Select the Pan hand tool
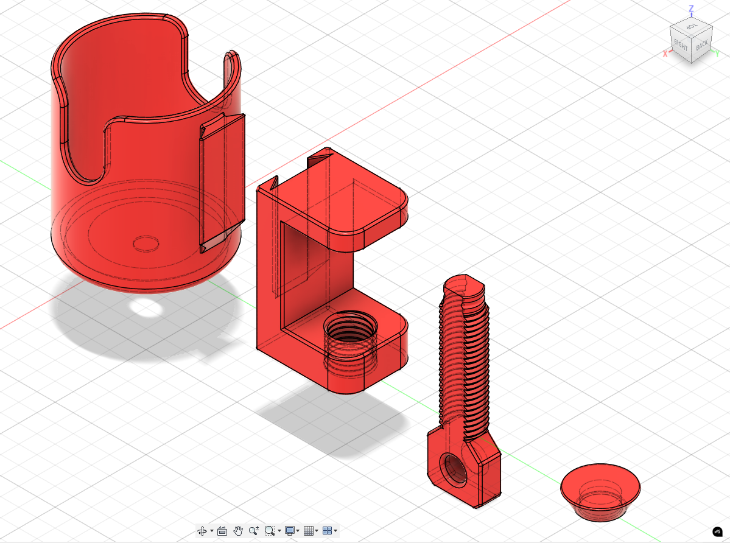 (x=238, y=531)
